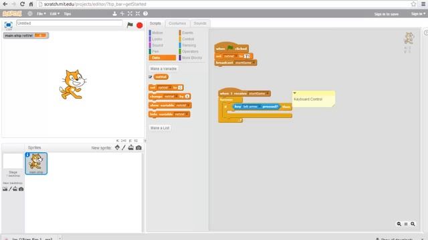The image size is (428, 240).
Task: Select the Data block category
Action: 162,58
